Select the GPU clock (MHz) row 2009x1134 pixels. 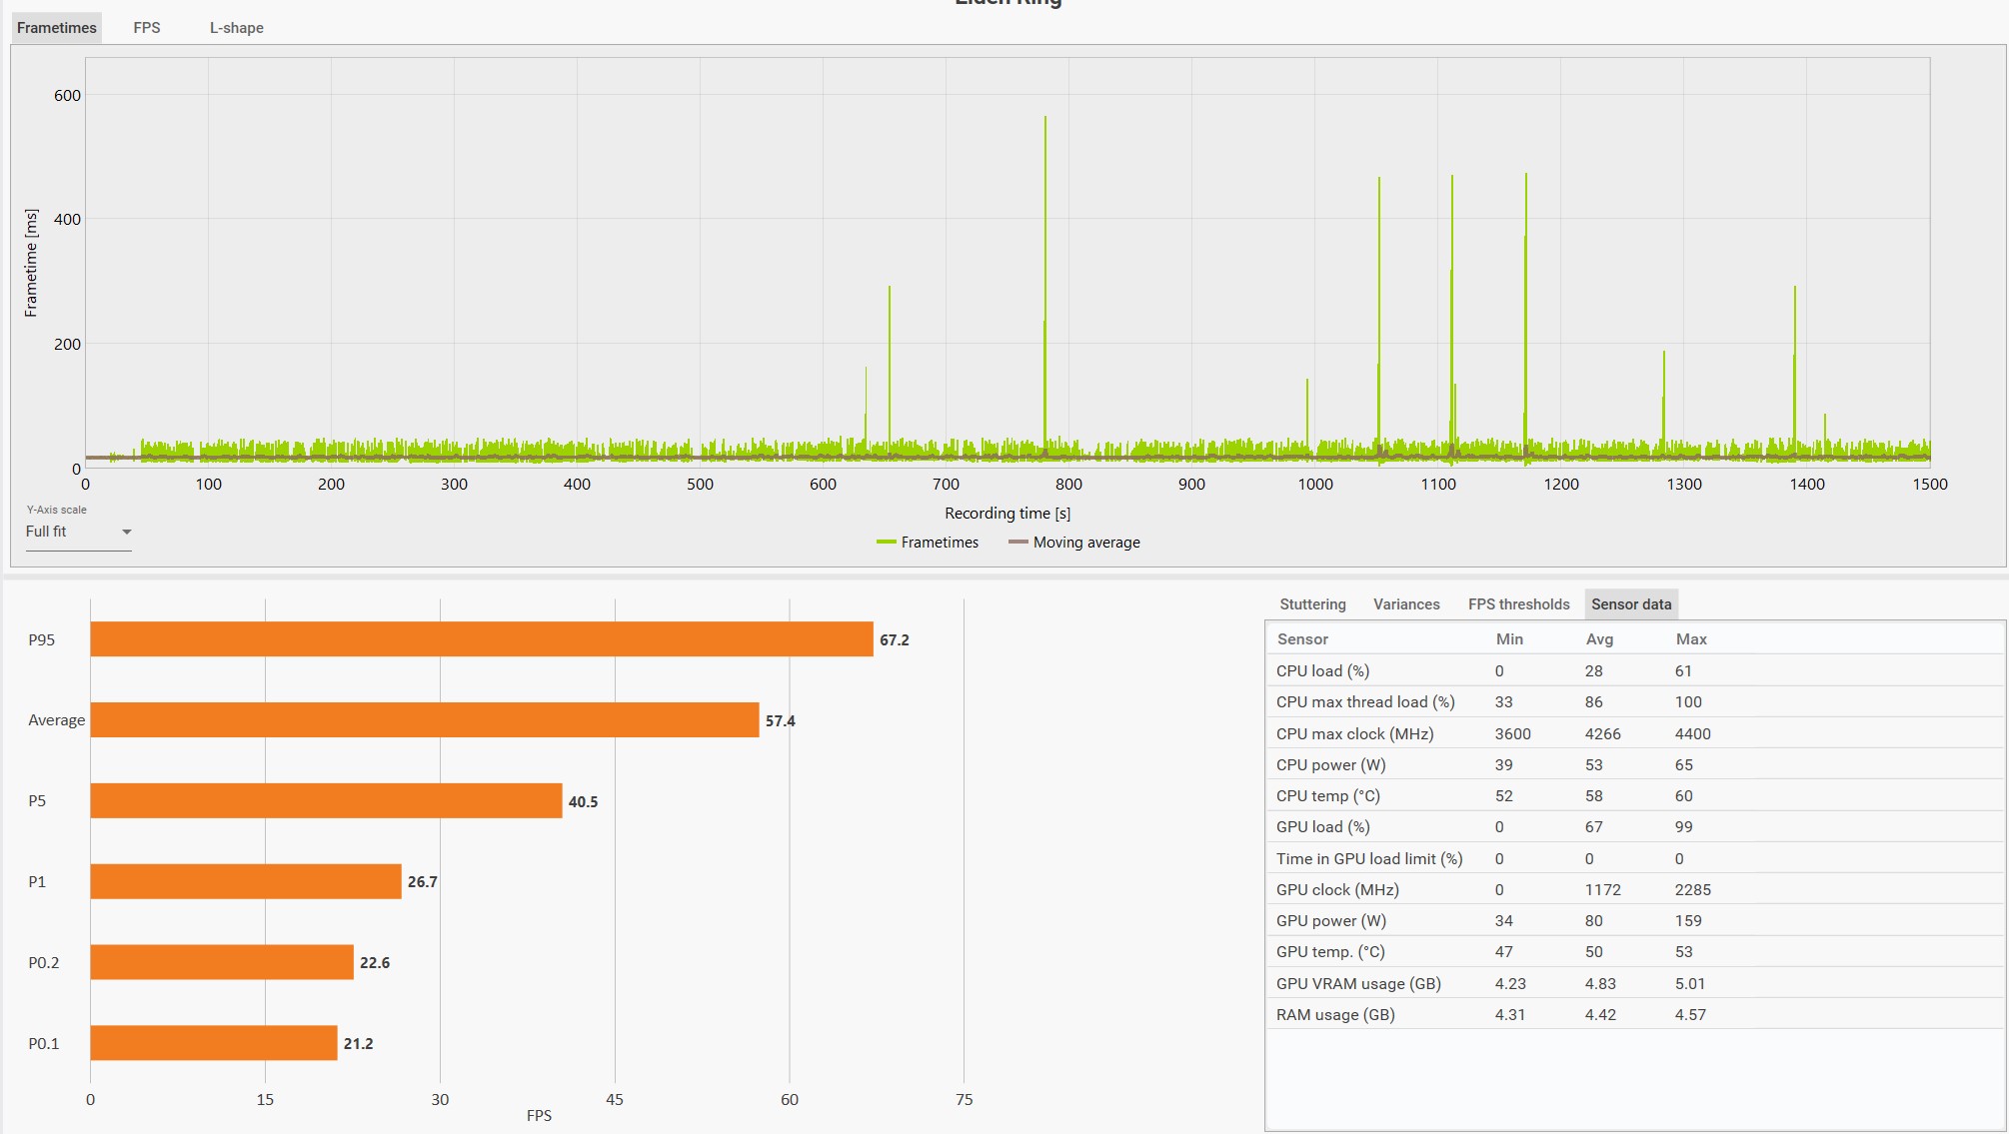pos(1336,890)
